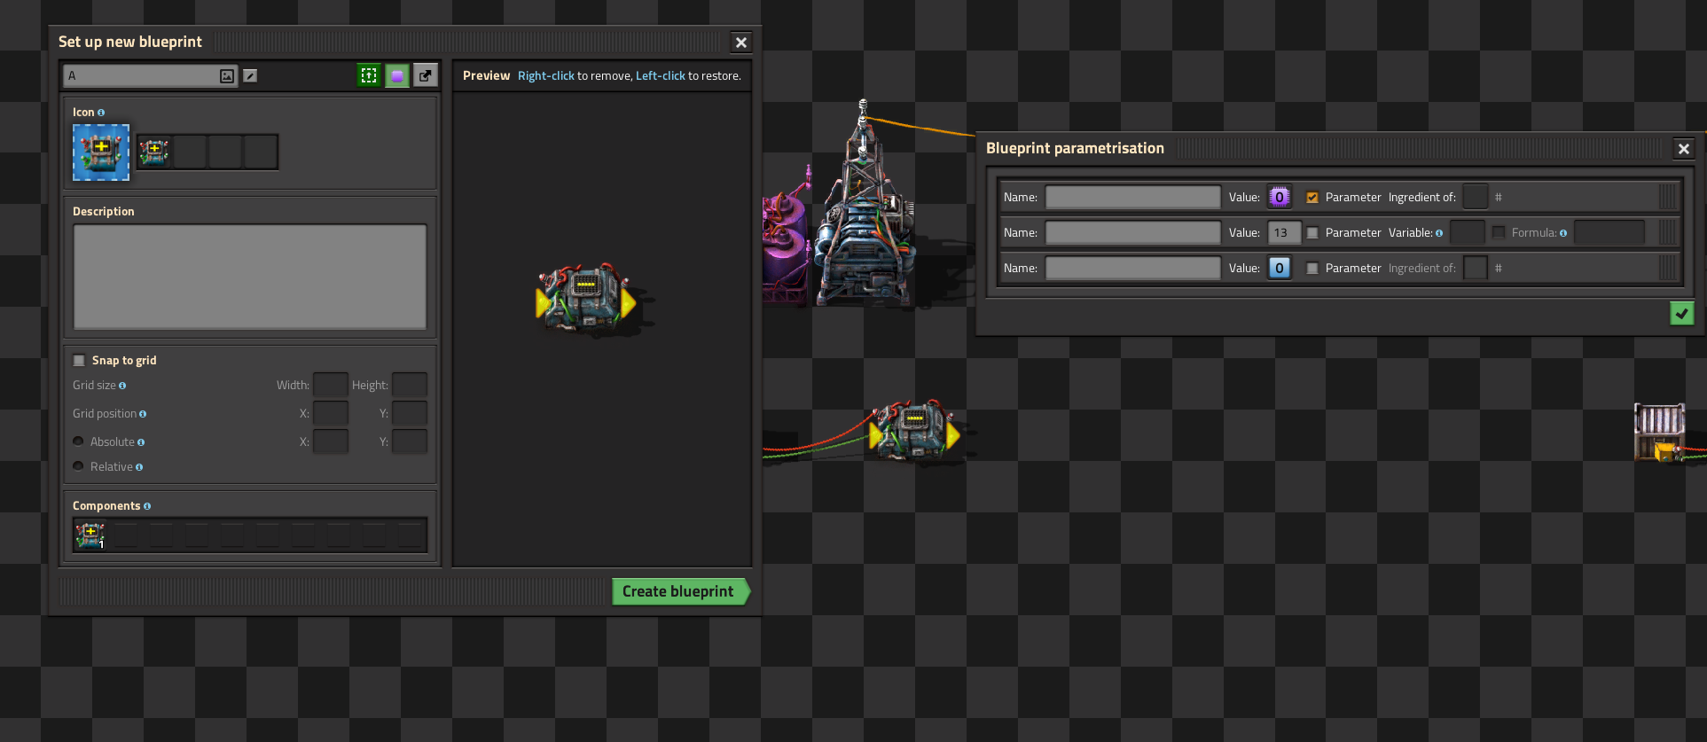Click the Create blueprint button
The image size is (1707, 742).
click(679, 591)
